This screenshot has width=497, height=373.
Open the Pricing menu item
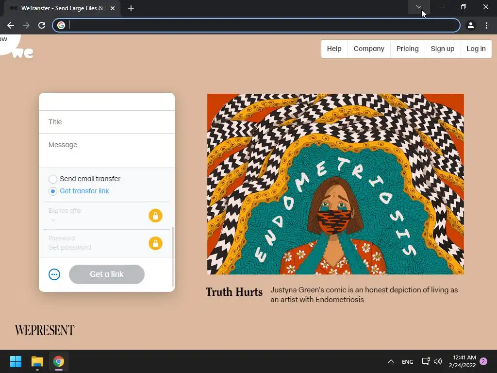(408, 49)
